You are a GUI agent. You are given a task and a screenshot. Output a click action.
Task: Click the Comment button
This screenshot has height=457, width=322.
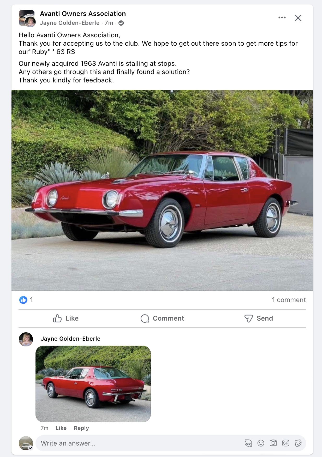[x=162, y=318]
